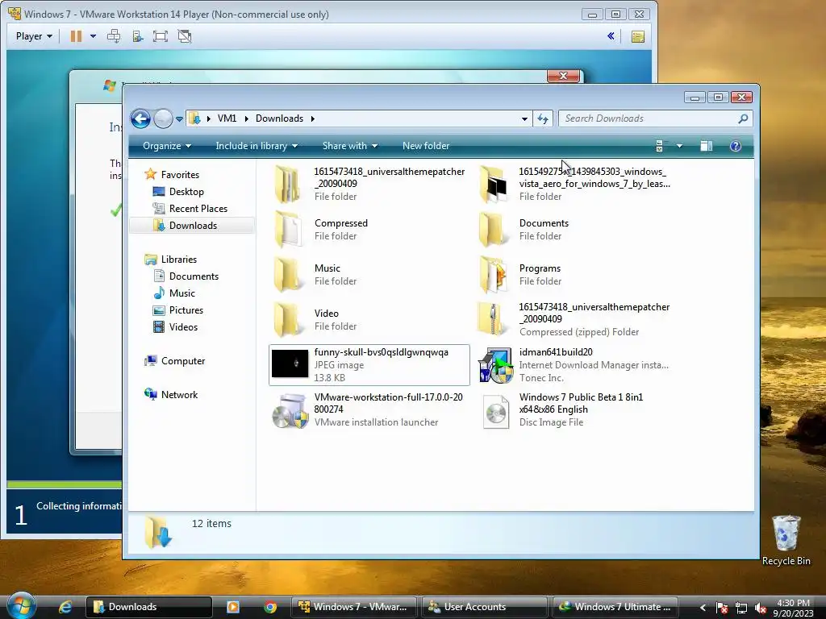Open the view options dropdown arrow
The width and height of the screenshot is (826, 619).
pyautogui.click(x=679, y=146)
